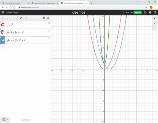Open the Chrome three-dot menu

tap(155, 8)
